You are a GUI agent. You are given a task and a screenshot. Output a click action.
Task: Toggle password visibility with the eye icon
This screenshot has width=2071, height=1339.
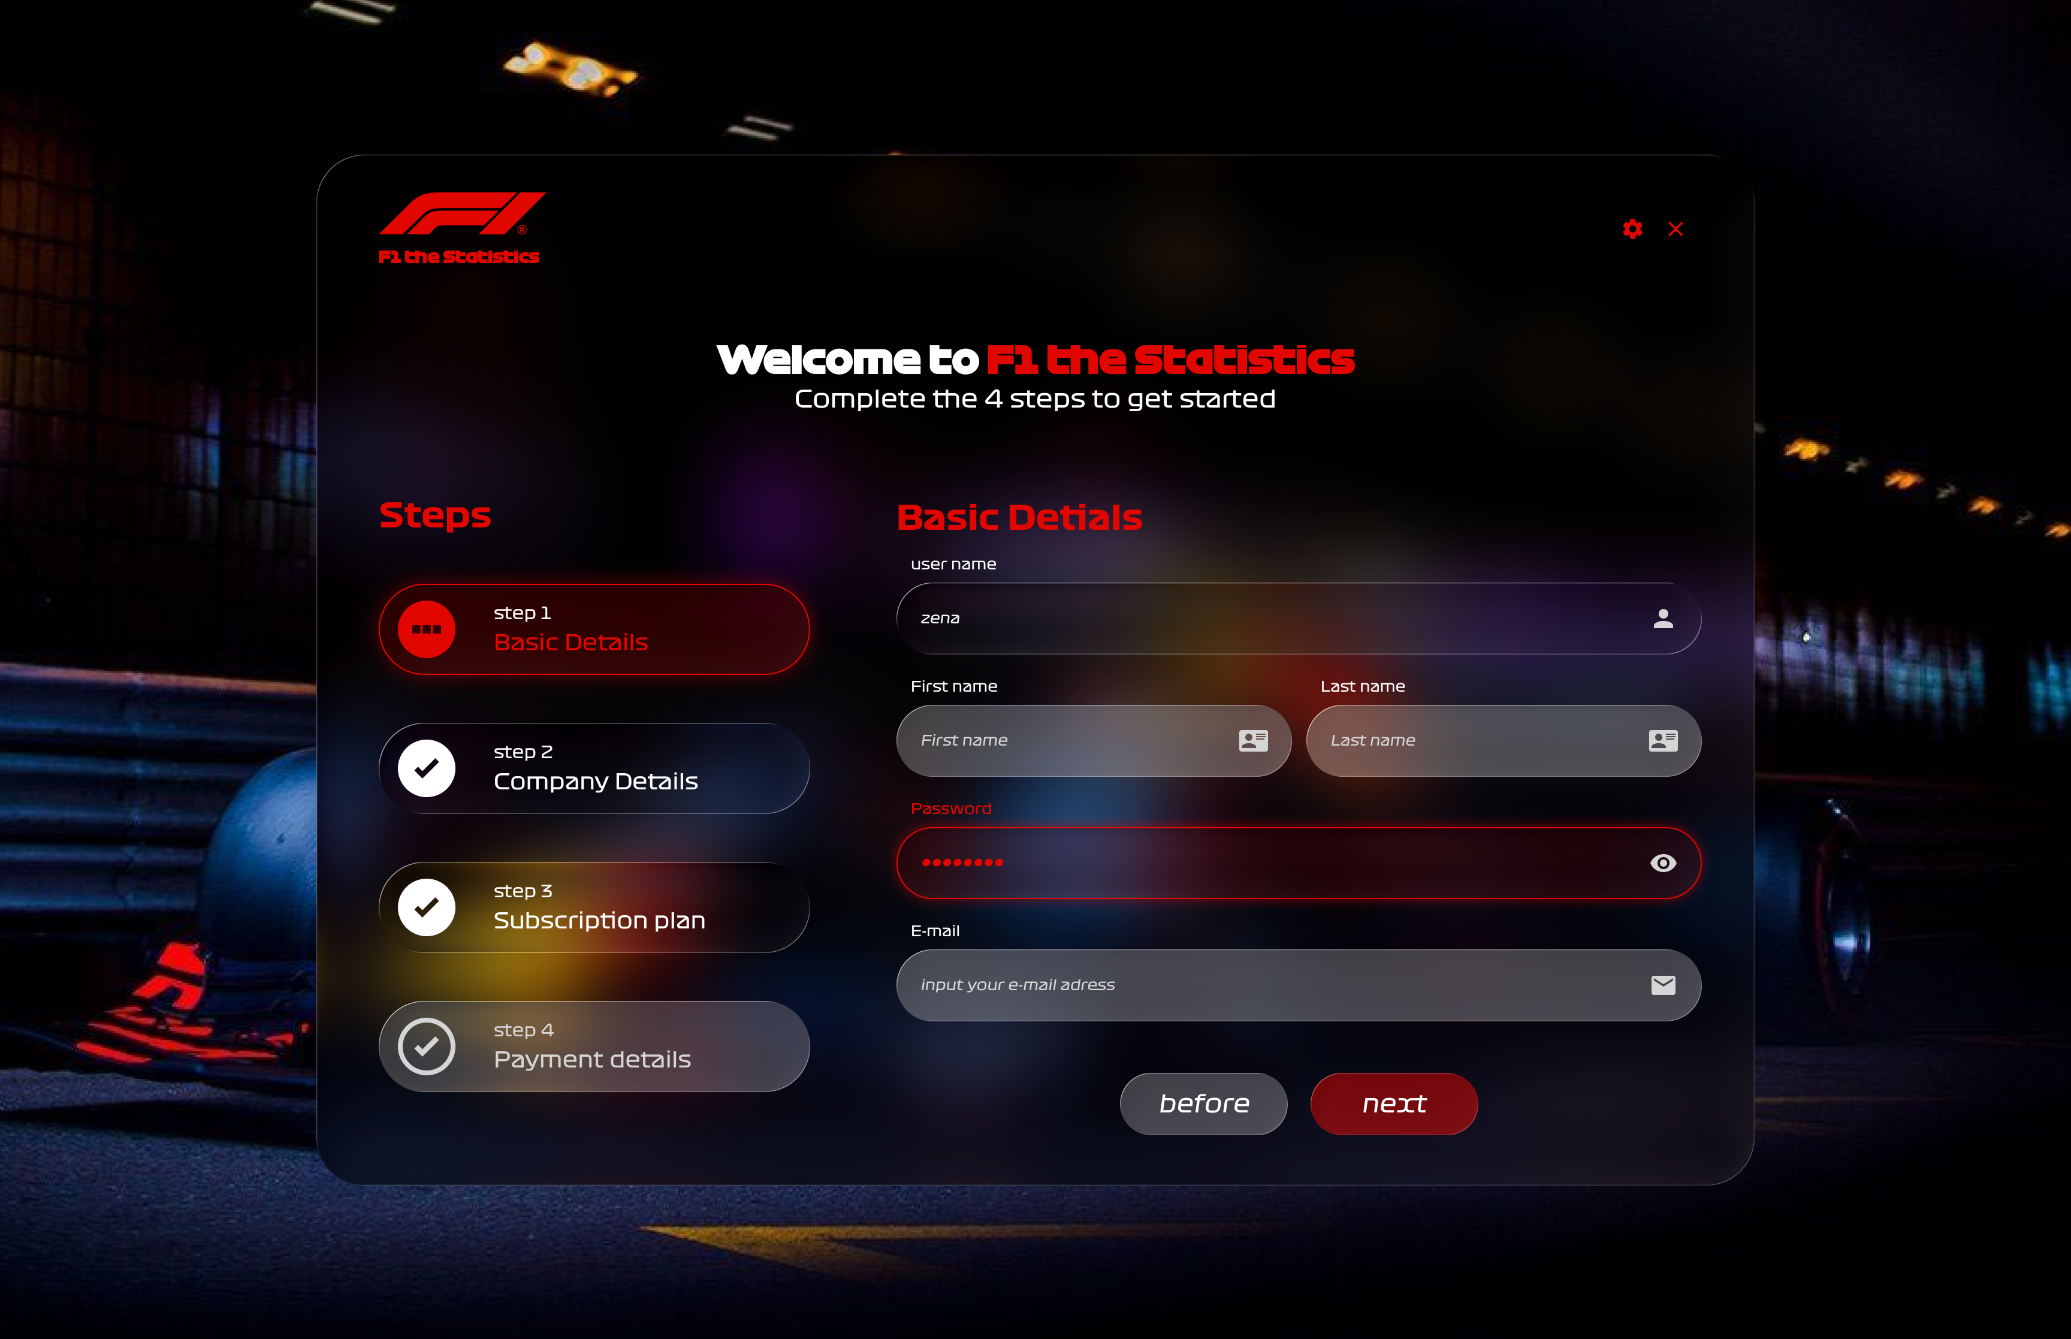(x=1662, y=862)
